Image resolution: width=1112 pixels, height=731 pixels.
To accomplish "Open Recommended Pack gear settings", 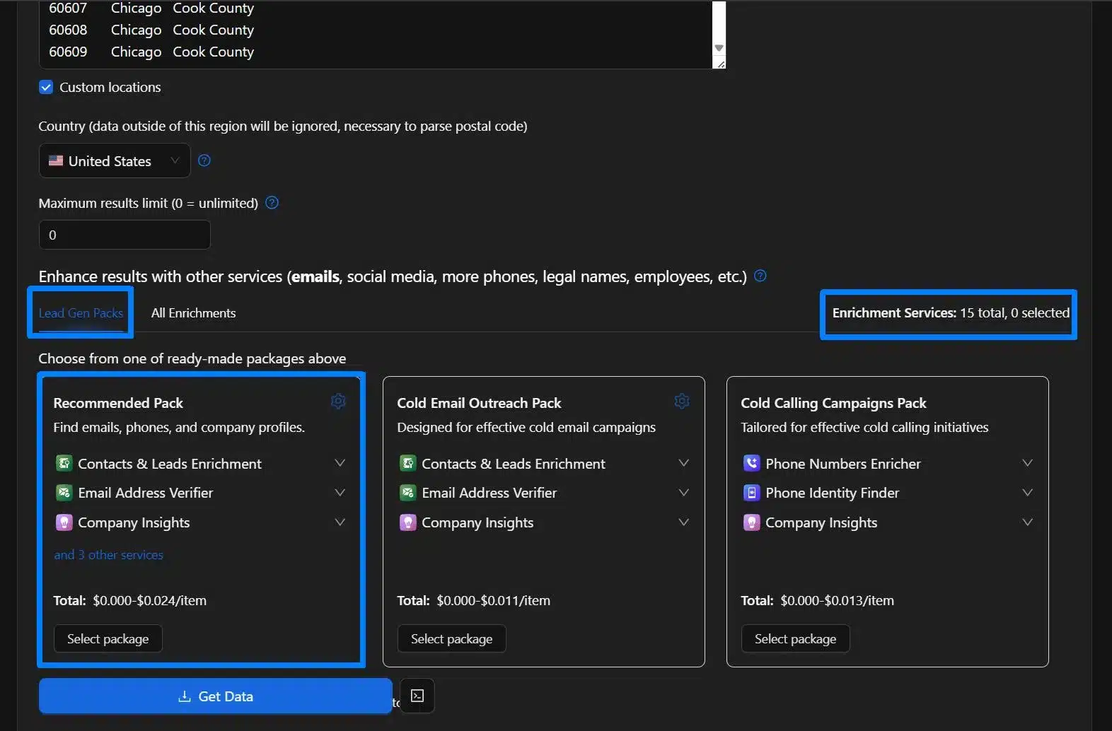I will pos(338,402).
